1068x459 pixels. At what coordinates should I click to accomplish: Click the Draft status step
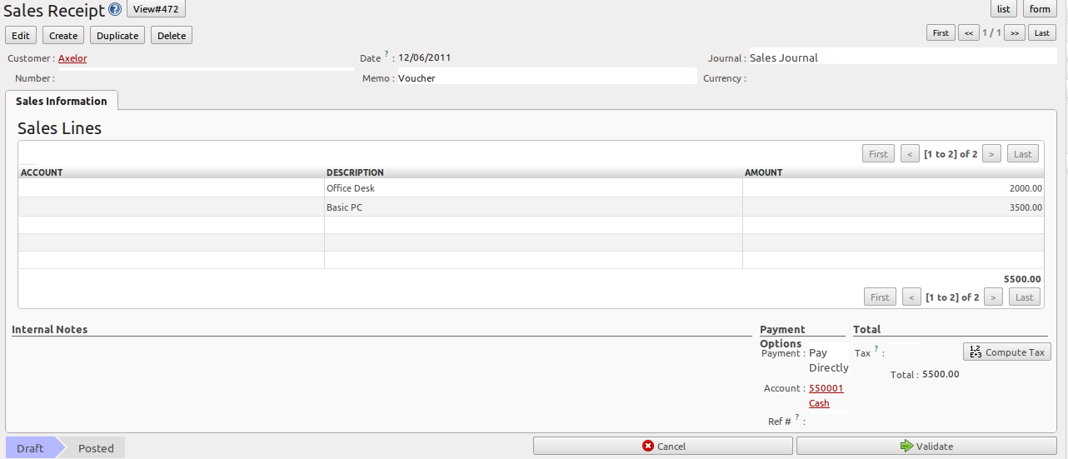[30, 448]
